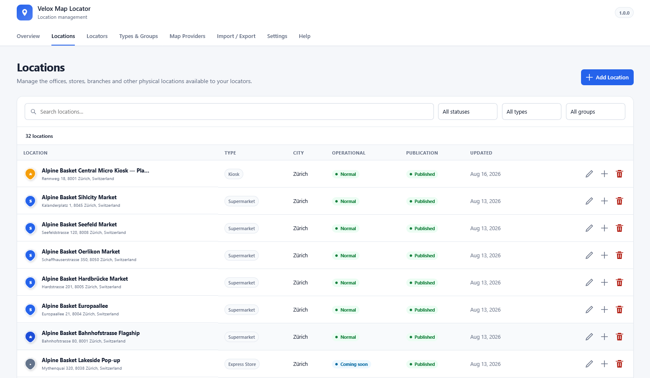
Task: Open Alpine Basket Seefeld Market name link
Action: pos(79,224)
